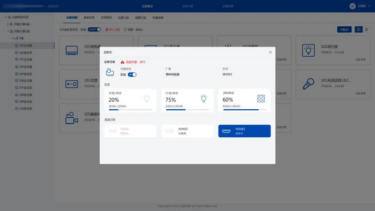The height and width of the screenshot is (211, 375).
Task: Click the 101 camera device icon
Action: 72,118
